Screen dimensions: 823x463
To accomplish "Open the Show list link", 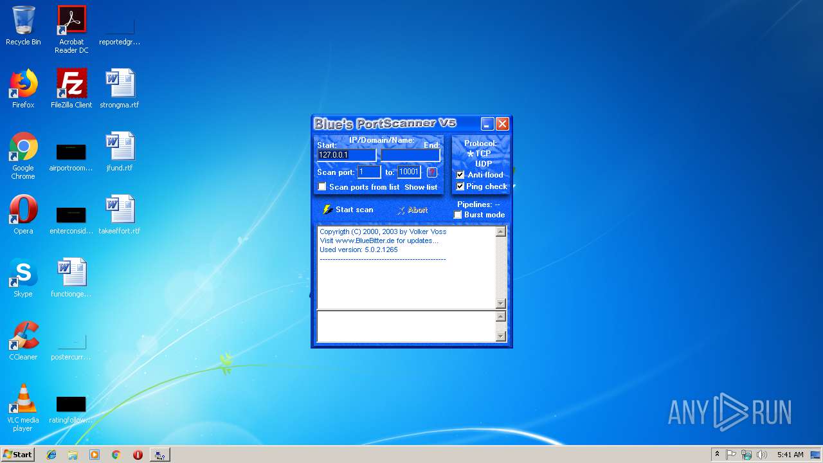I will click(421, 187).
